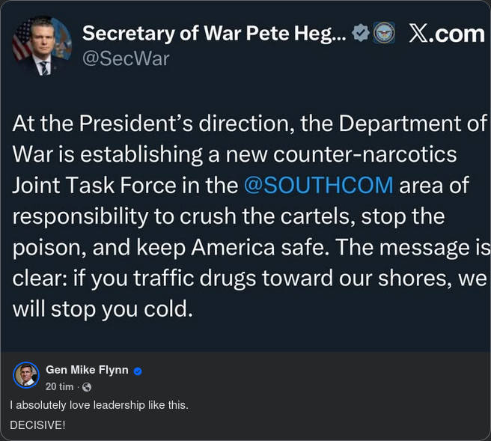Open the Secretary of War Pete Heg... name

click(214, 34)
